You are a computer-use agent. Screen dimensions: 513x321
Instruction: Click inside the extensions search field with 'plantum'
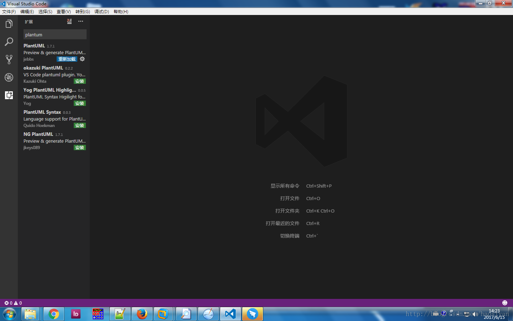[55, 35]
